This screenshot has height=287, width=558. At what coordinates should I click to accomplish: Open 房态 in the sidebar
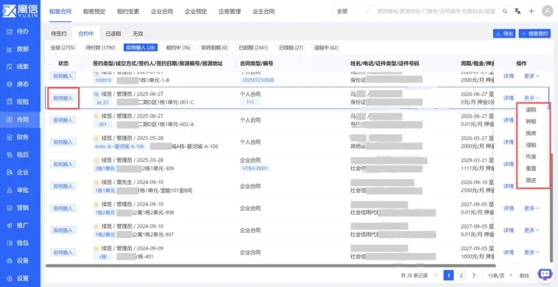pos(18,84)
